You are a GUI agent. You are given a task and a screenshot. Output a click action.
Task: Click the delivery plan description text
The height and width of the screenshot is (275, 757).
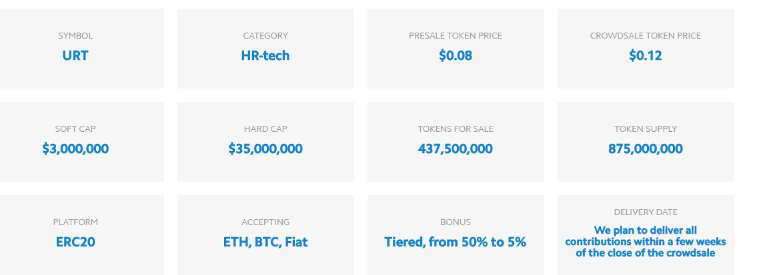646,242
